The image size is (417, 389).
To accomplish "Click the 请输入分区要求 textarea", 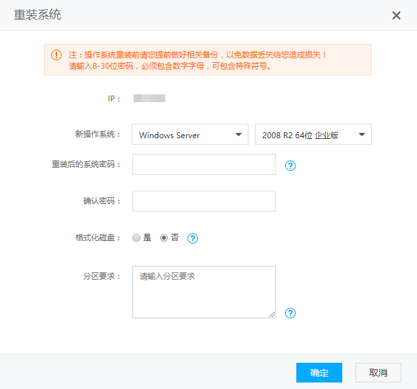I will [x=204, y=292].
